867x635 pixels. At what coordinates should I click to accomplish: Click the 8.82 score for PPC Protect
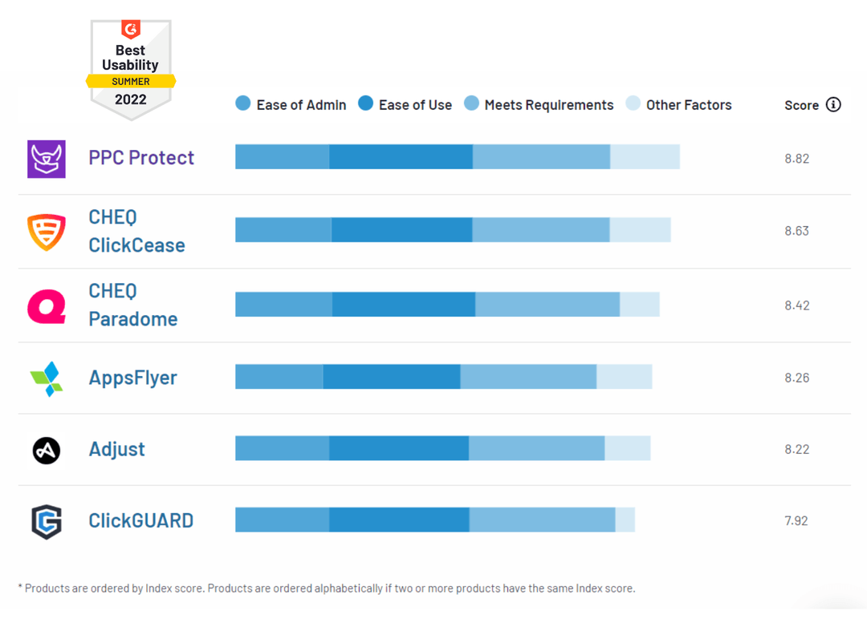tap(797, 159)
